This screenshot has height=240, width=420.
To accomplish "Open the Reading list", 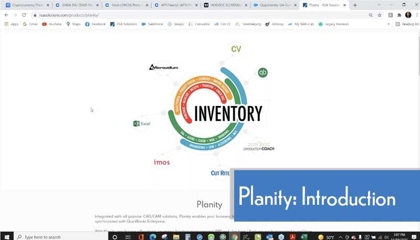I will 407,24.
